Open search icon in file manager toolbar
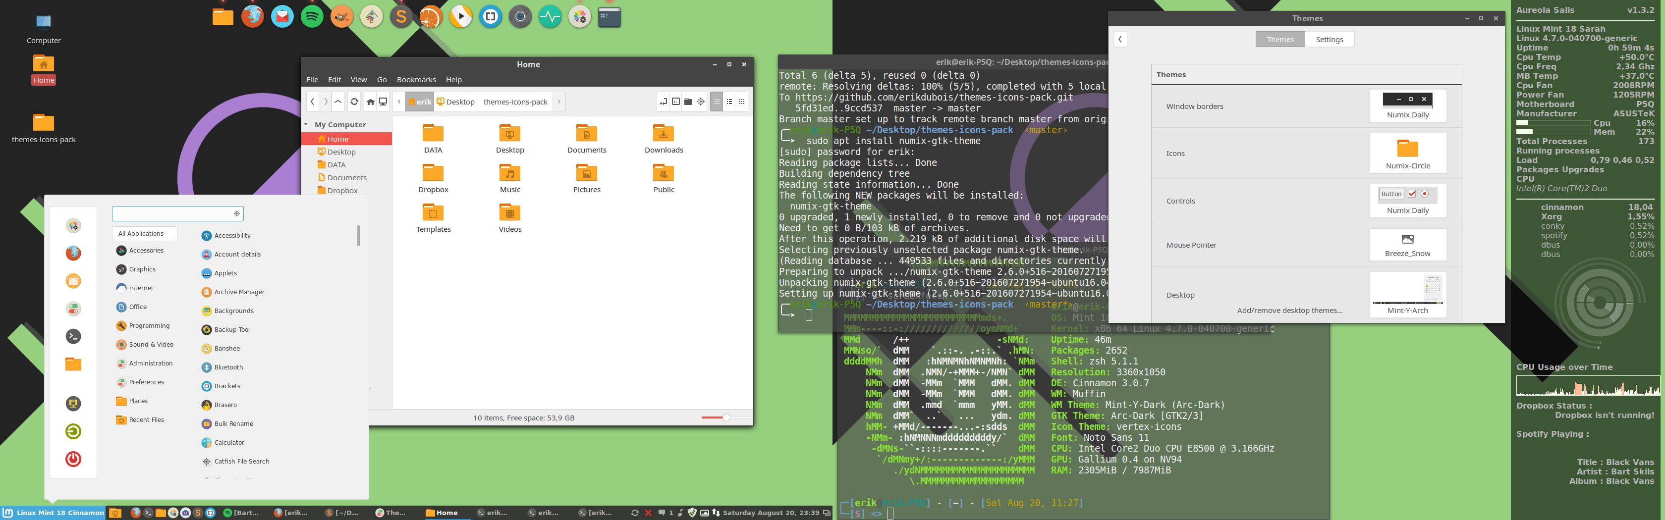 (701, 102)
